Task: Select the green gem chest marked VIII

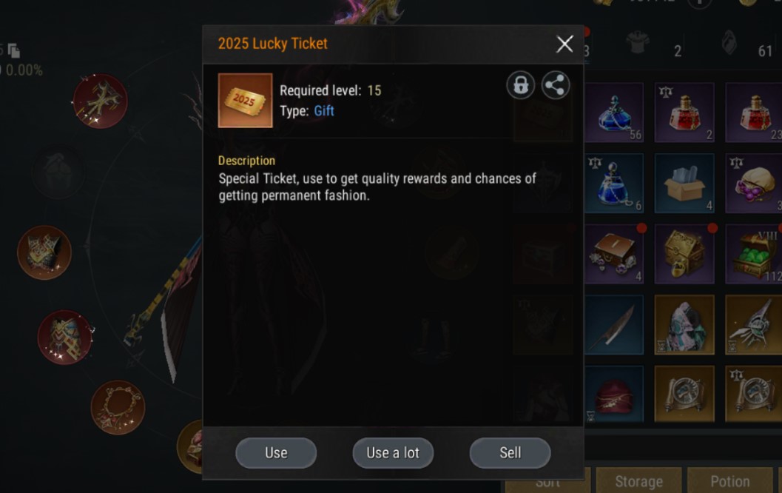Action: (x=754, y=255)
